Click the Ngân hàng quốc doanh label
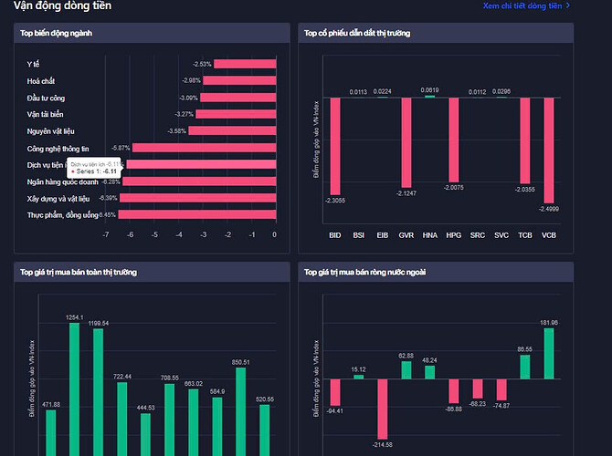612x456 pixels. click(62, 182)
